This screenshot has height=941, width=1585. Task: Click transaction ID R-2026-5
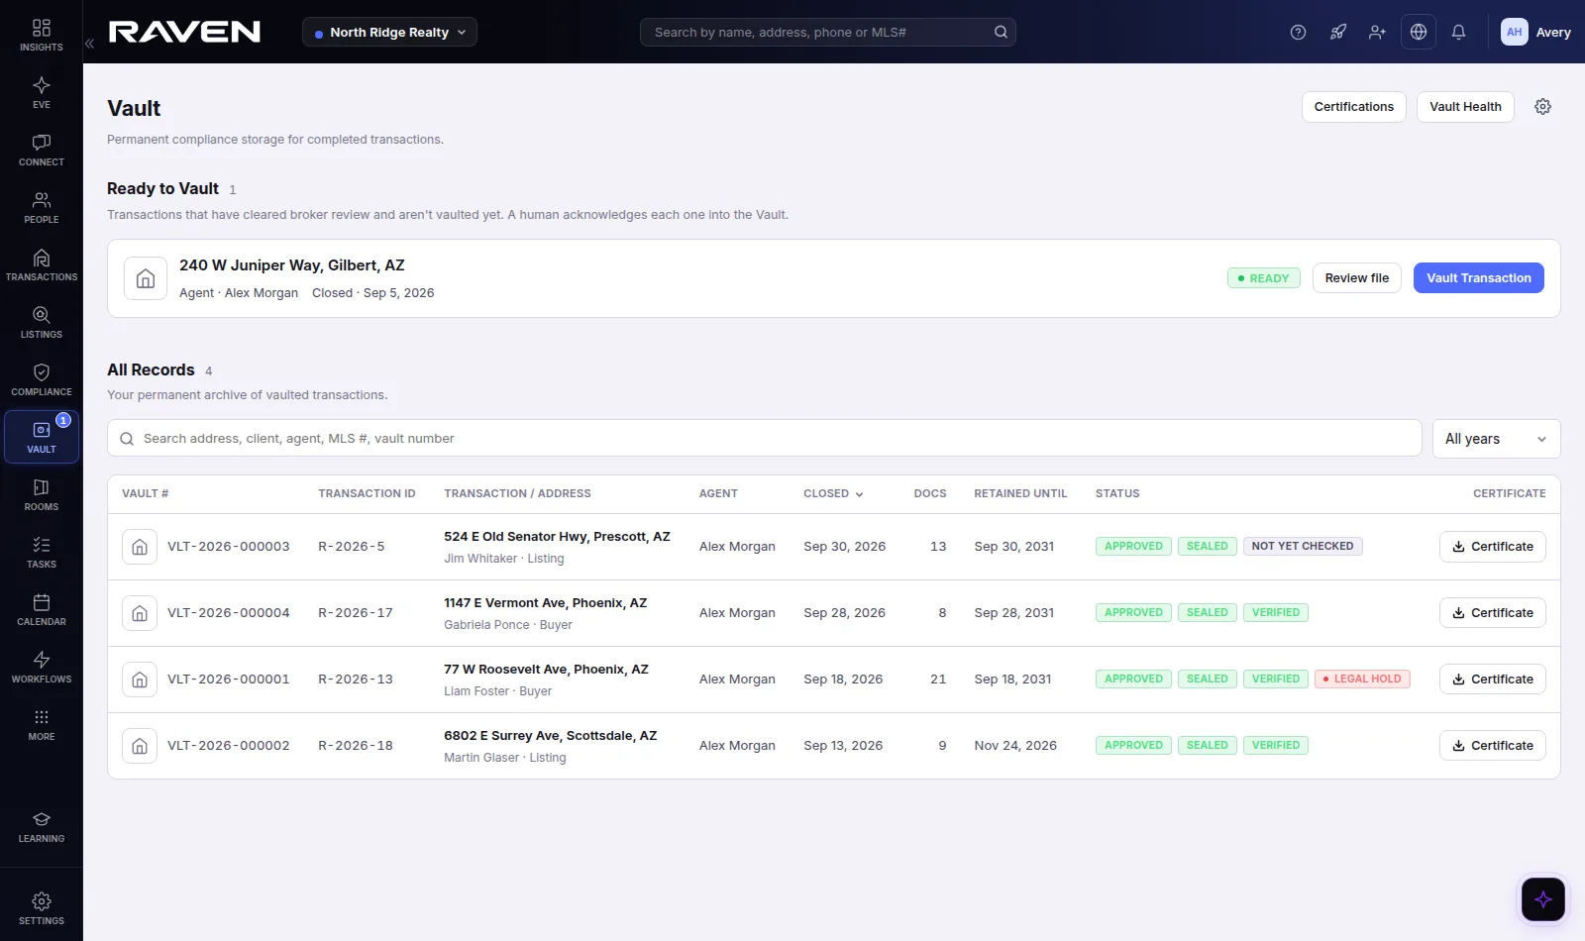351,547
